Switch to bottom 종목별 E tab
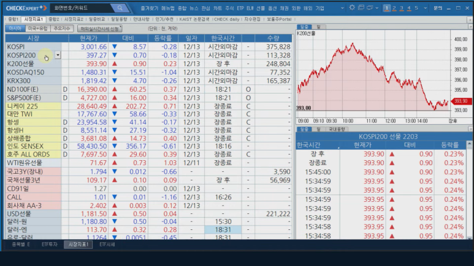Screen dimensions: 474x266 [x=21, y=245]
